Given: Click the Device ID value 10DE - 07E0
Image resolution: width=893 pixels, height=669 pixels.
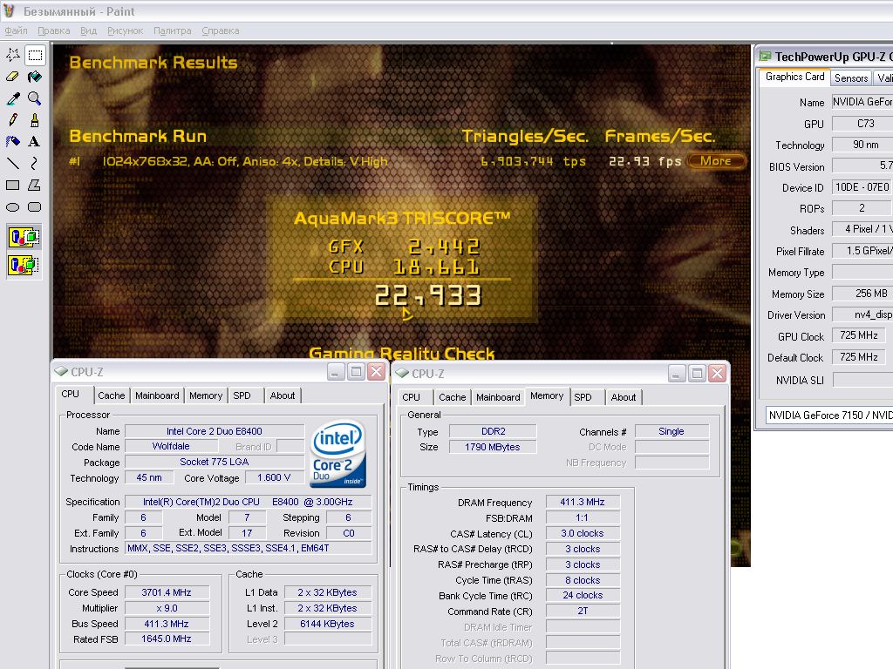Looking at the screenshot, I should click(x=862, y=187).
